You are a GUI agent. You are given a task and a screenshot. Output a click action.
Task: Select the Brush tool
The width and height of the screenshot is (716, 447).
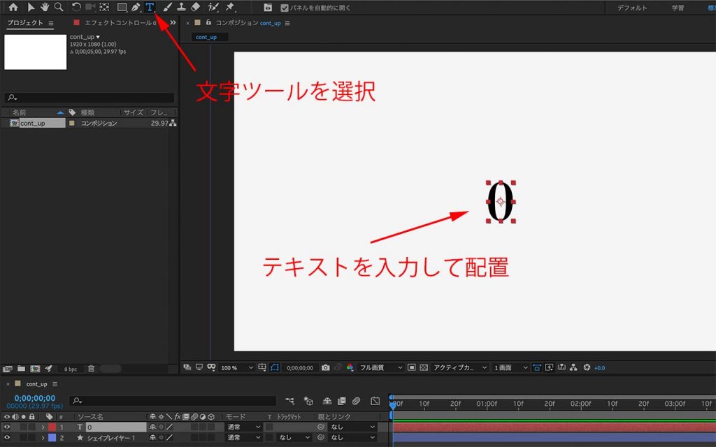168,7
